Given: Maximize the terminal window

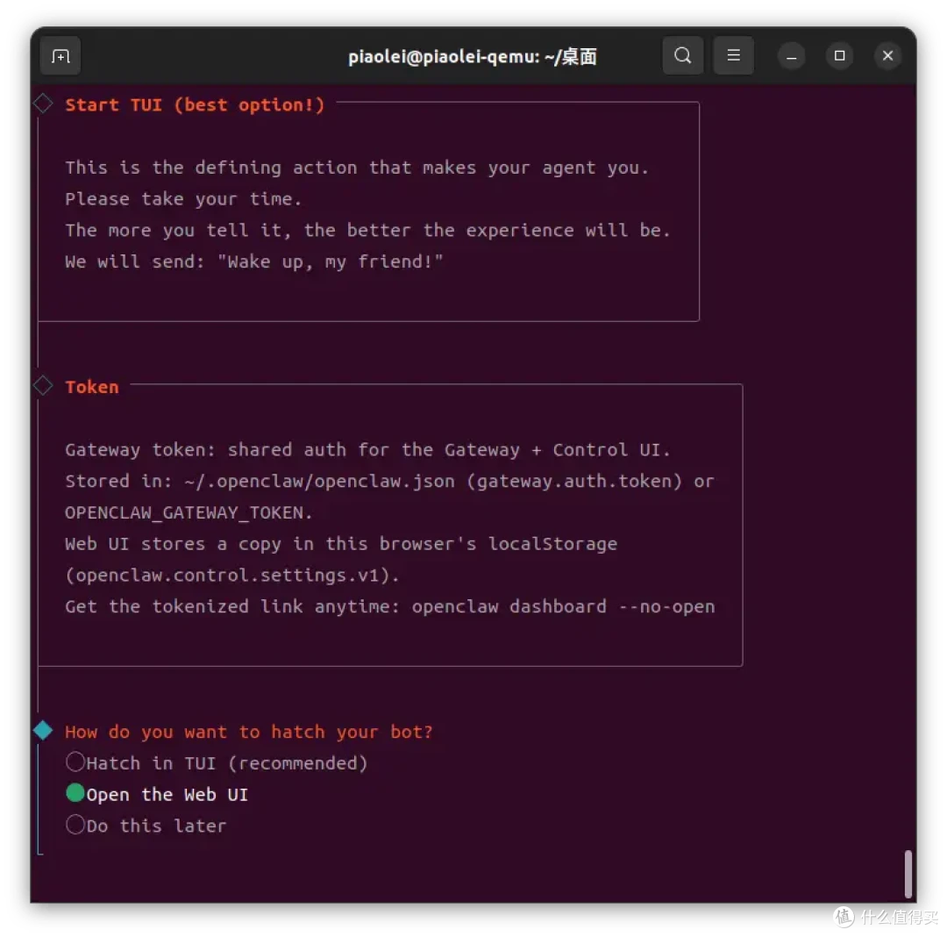Looking at the screenshot, I should click(839, 56).
